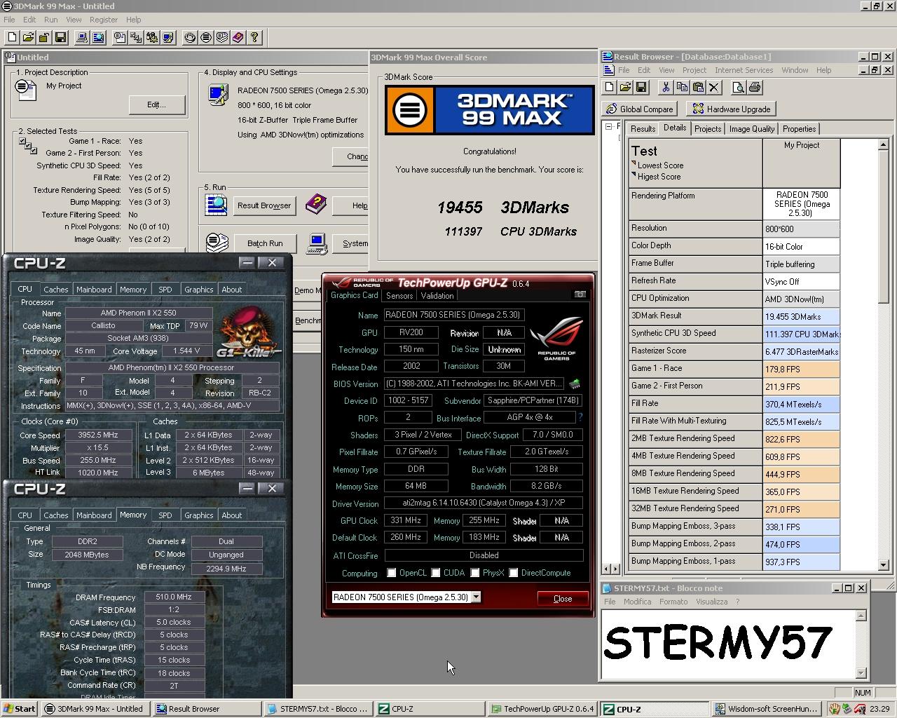Click the Hardware Upgrade button
Screen dimensions: 897x718
(732, 109)
